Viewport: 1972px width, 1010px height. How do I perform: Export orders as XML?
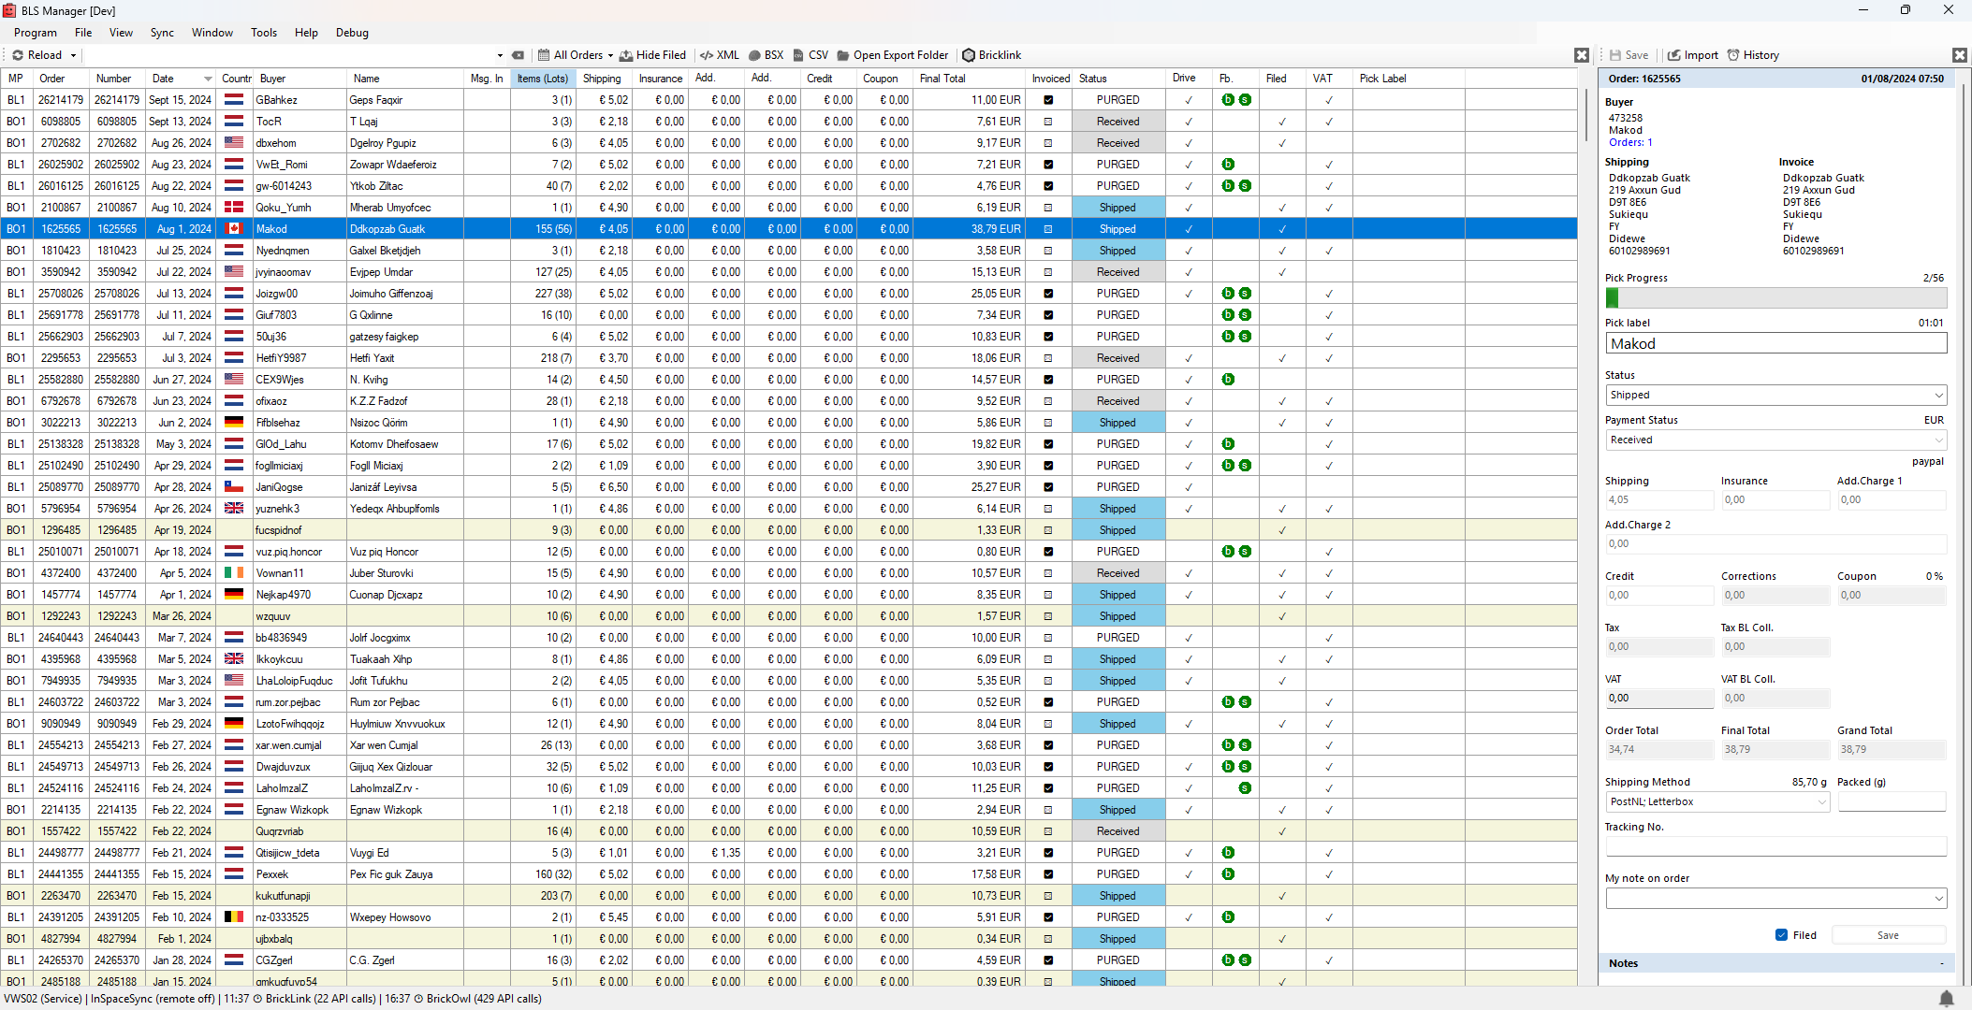coord(720,55)
